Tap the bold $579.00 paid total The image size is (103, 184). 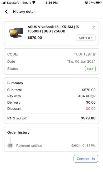88,118
